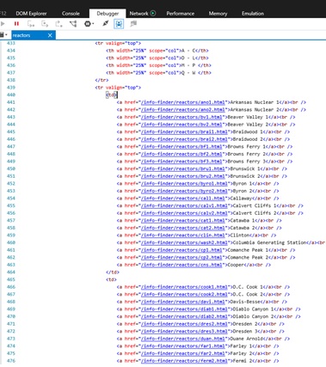Follow the clin.html Clinton link

click(183, 235)
